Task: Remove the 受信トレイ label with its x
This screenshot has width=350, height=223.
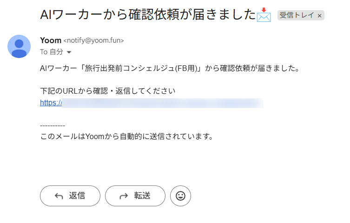Action: pos(319,16)
